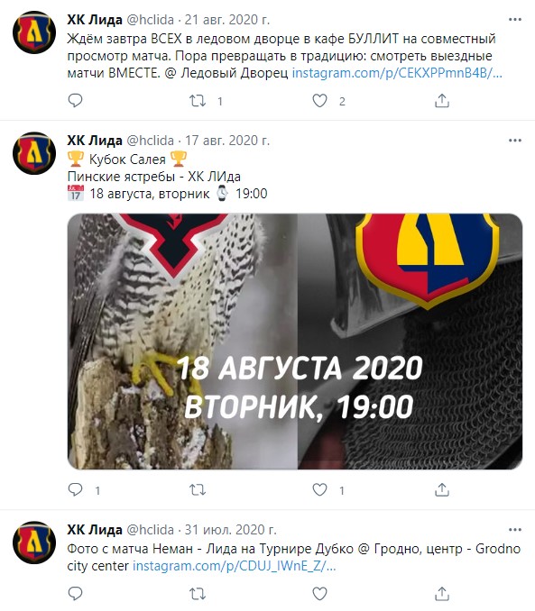Reply to the Неман - Лида photo tweet

click(75, 594)
